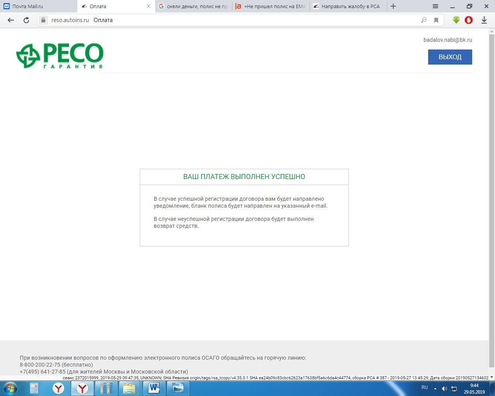
Task: Select the active Оплата tab
Action: click(116, 6)
